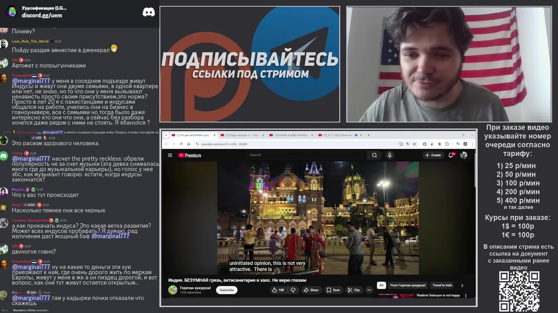Screen dimensions: 558x313
Task: Click the YouTube search magnifier button
Action: click(374, 155)
